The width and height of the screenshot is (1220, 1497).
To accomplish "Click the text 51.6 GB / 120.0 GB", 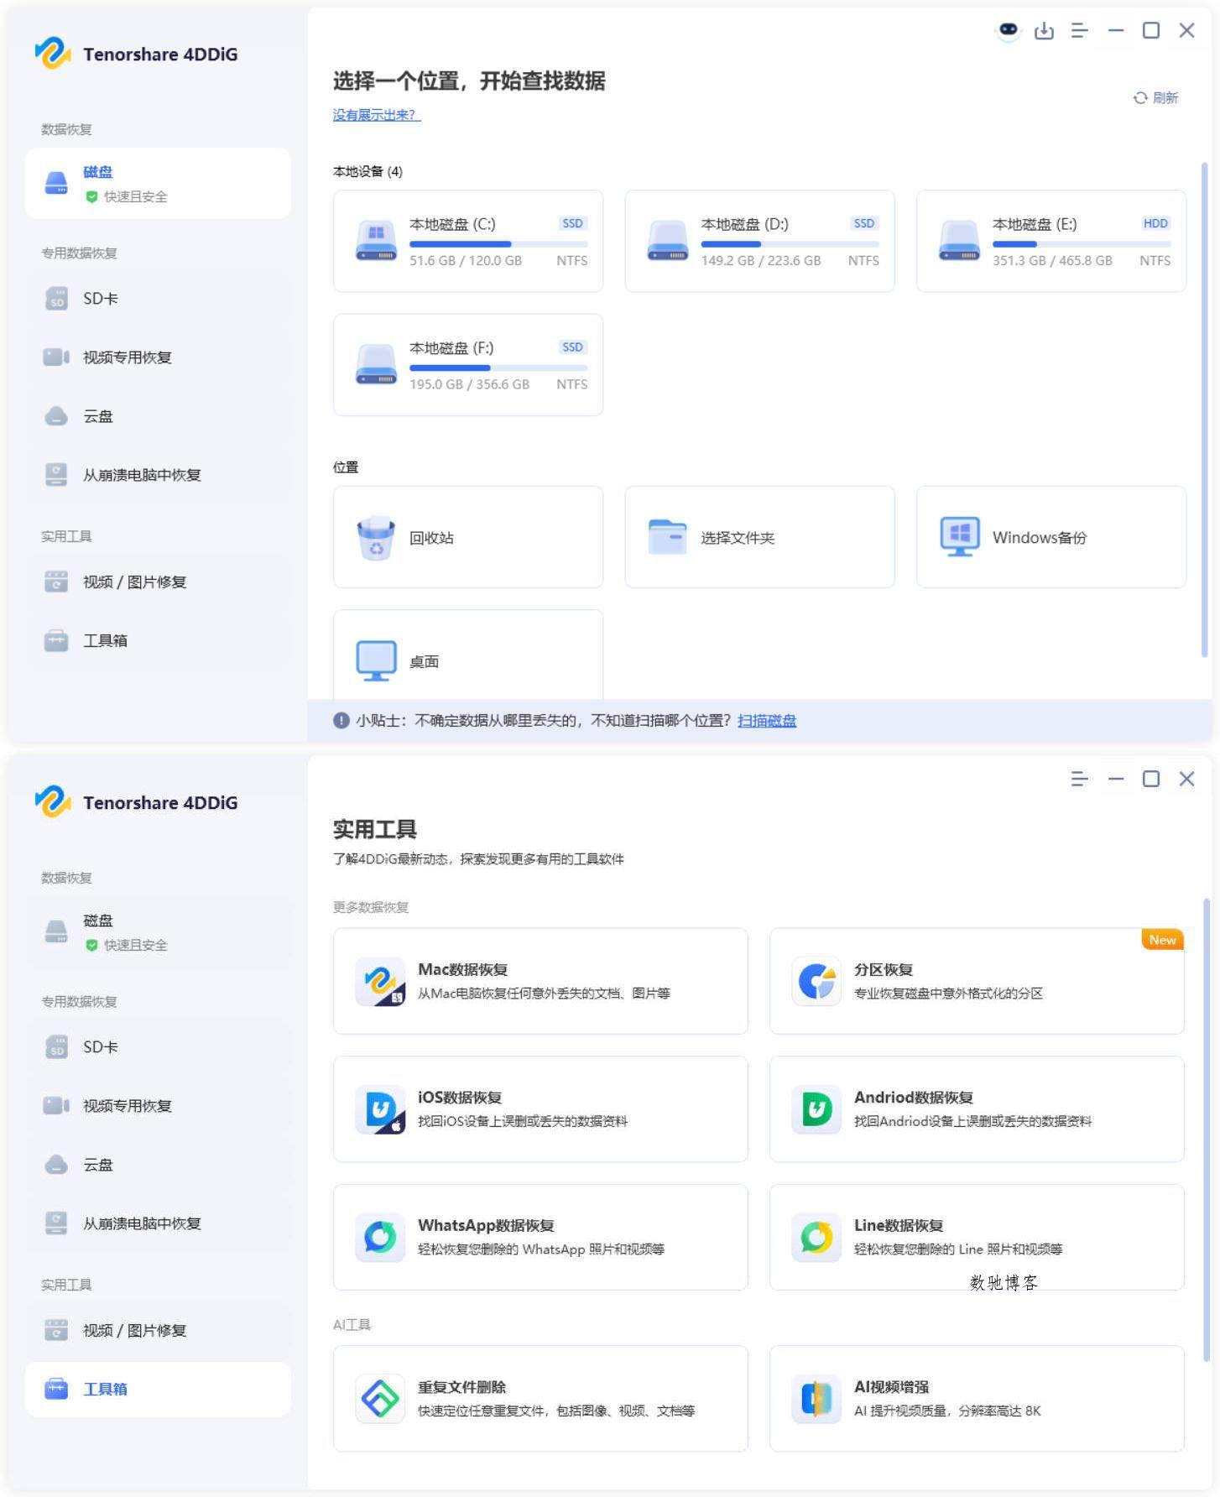I will pyautogui.click(x=466, y=261).
